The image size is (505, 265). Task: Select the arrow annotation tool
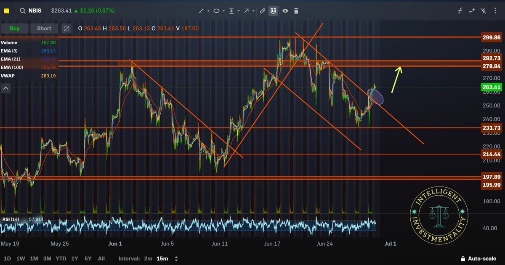coord(246,11)
